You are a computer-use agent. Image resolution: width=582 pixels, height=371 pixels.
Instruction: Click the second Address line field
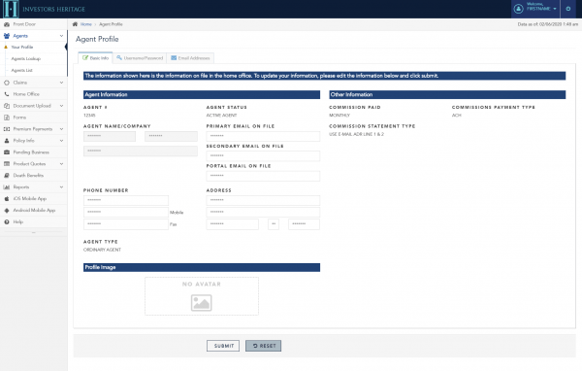[263, 213]
